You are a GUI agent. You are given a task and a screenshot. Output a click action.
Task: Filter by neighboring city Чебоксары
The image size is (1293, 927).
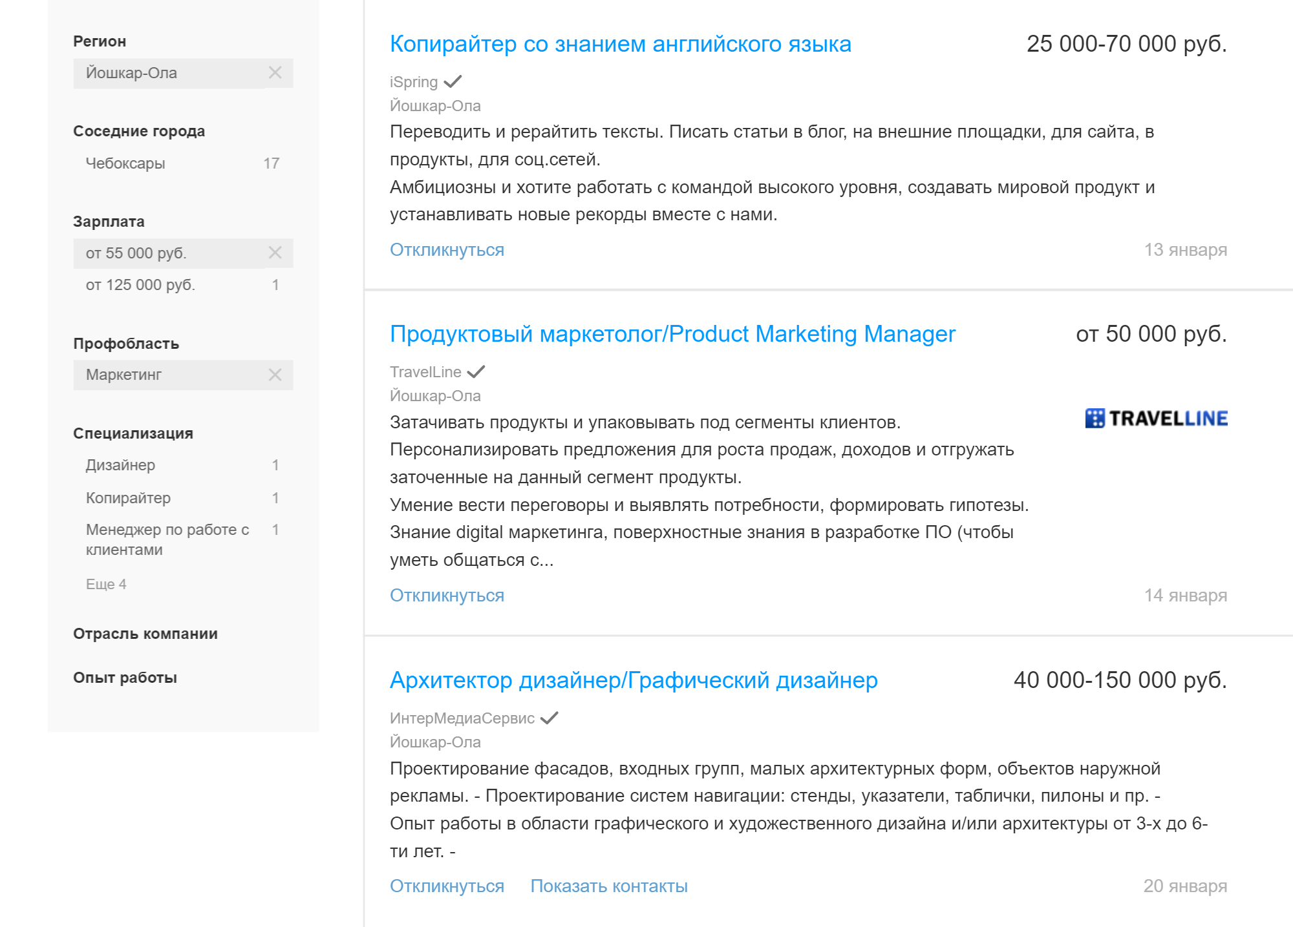(183, 163)
